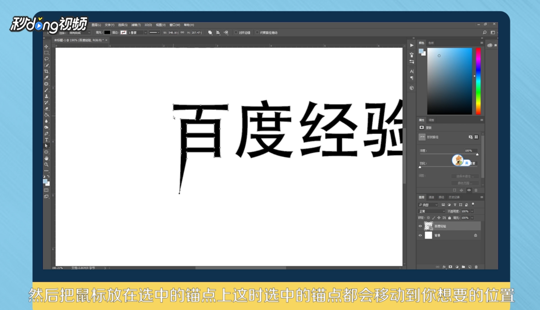
Task: Open the layer fill 100% arrow
Action: point(472,218)
